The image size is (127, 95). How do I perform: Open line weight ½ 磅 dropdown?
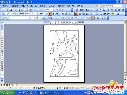click(41, 18)
